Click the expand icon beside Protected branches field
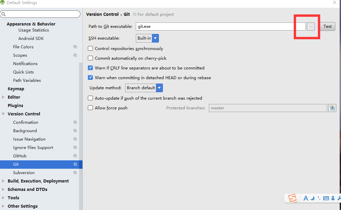The image size is (341, 210). pyautogui.click(x=332, y=108)
